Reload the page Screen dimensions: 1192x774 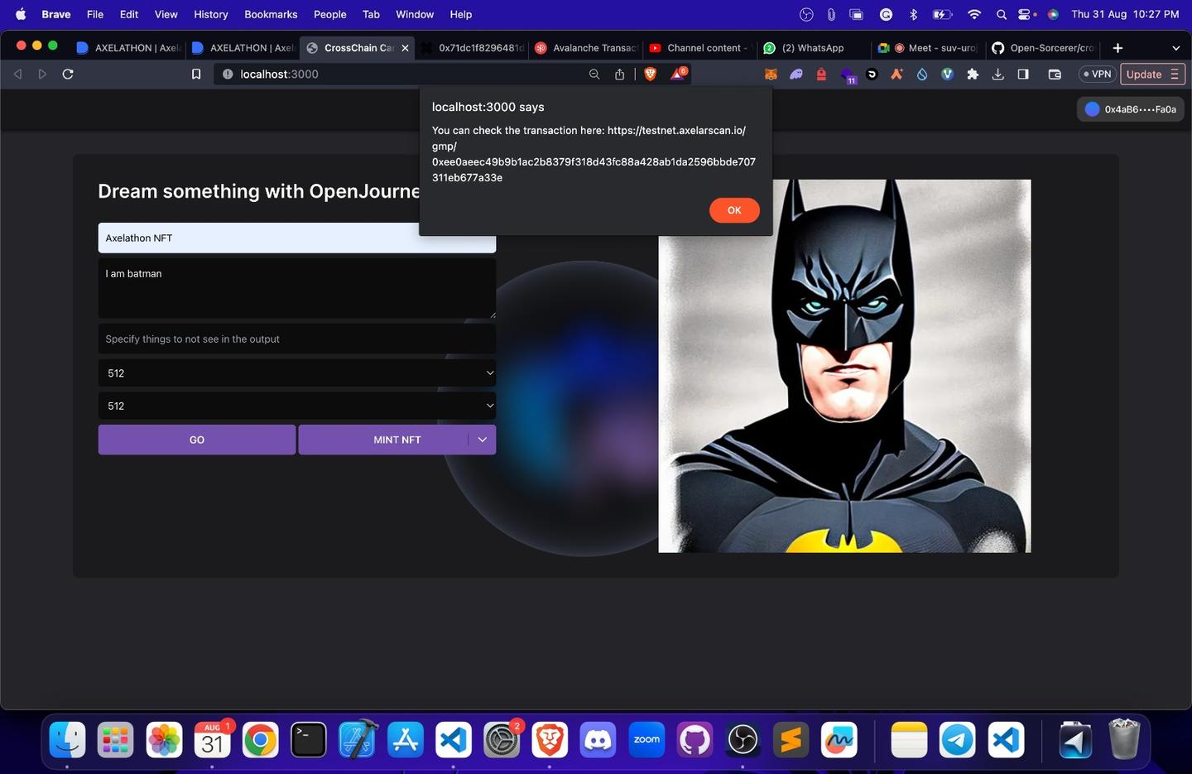[68, 74]
